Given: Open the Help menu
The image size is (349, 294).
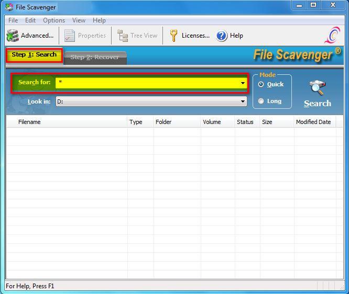Looking at the screenshot, I should pyautogui.click(x=99, y=20).
